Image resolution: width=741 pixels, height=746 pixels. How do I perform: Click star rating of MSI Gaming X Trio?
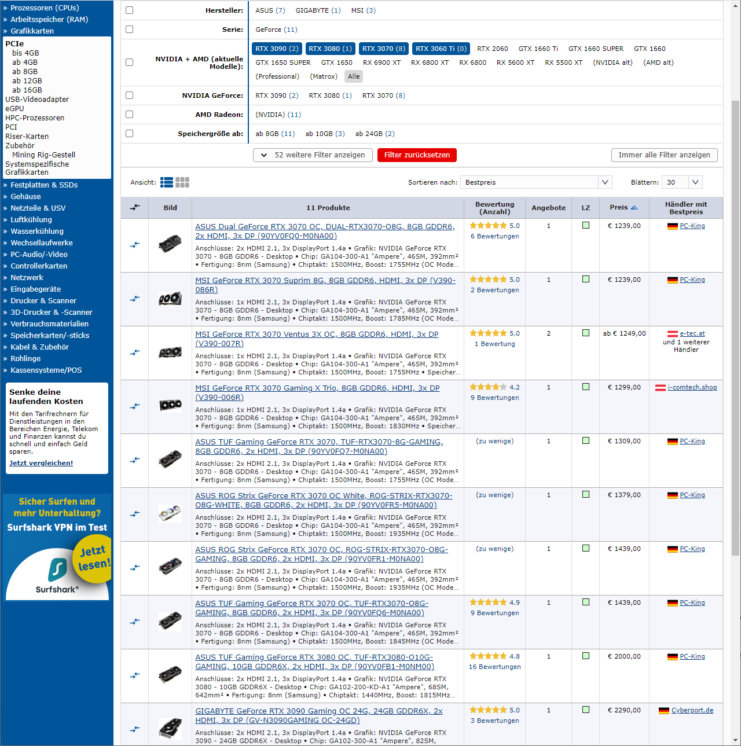click(x=488, y=387)
